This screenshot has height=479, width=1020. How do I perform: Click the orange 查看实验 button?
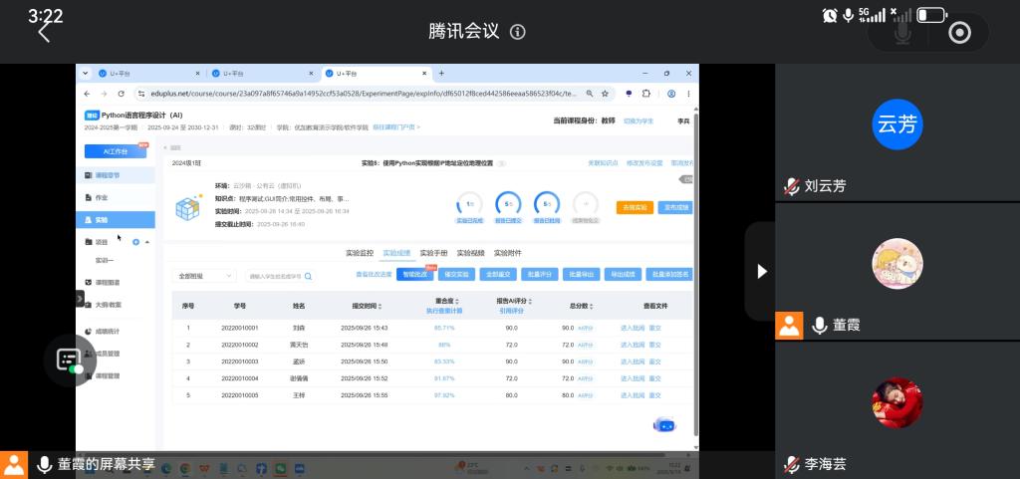click(x=635, y=208)
